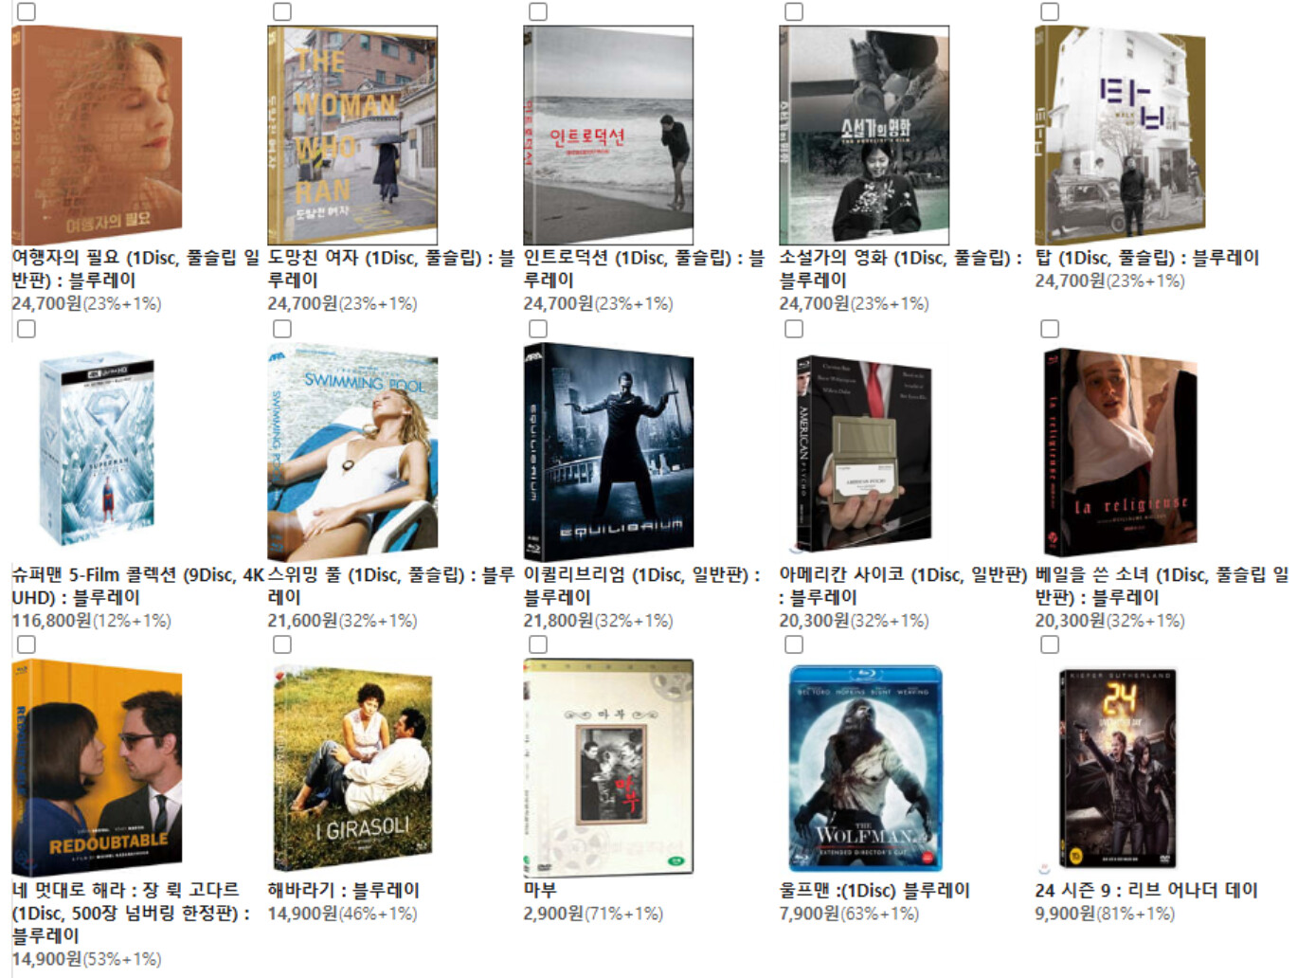This screenshot has height=978, width=1297.
Task: Select 24,700원 price under 도망친 여자
Action: (302, 303)
